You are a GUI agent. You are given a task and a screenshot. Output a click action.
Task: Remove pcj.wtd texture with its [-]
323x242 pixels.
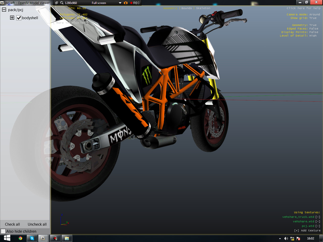click(318, 226)
